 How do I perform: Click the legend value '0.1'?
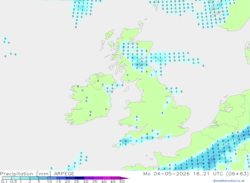[4, 182]
